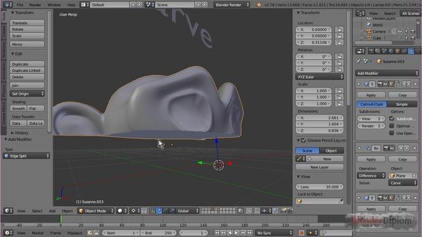Toggle the Grease Pencil Layers checkbox
422x237 pixels.
[303, 140]
